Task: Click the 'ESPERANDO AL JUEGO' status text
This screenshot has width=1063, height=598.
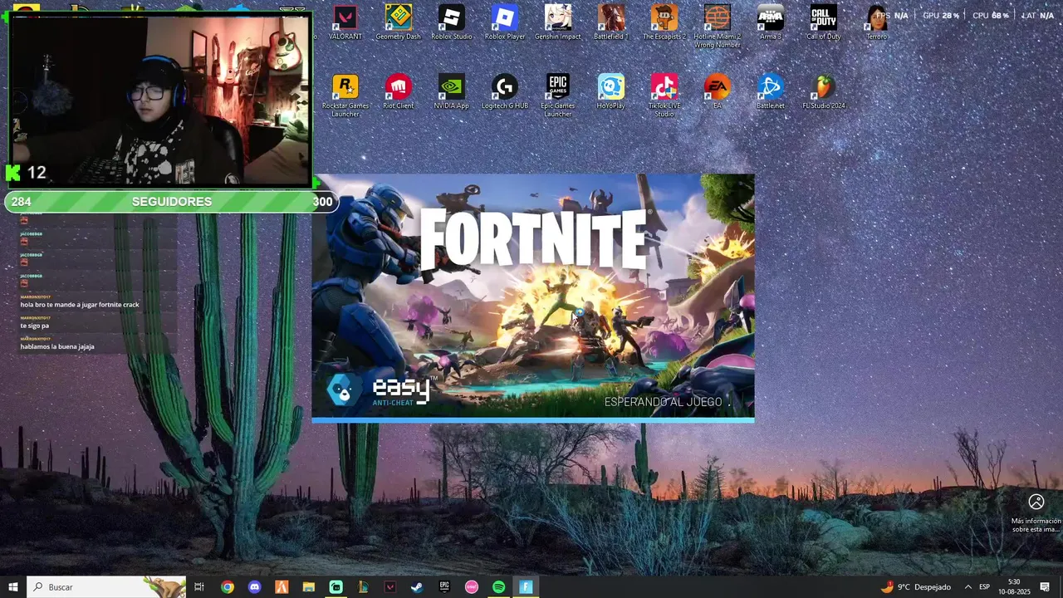Action: [663, 402]
